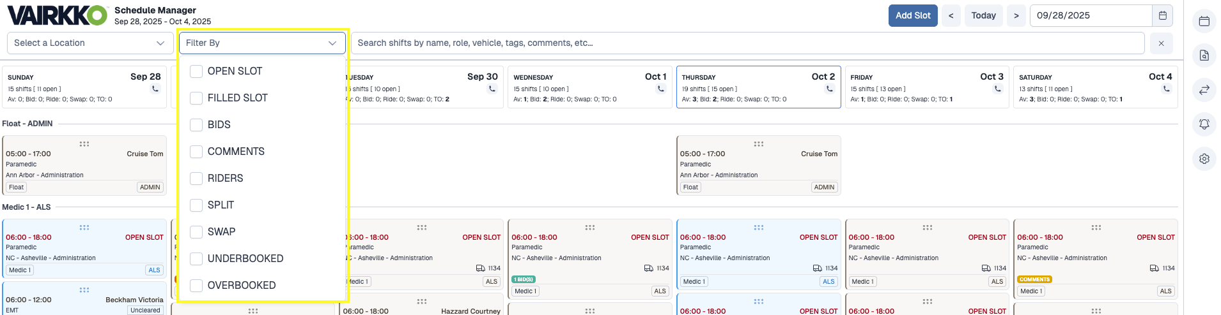Screen dimensions: 1221x315
Task: Jump to Today in the schedule
Action: click(983, 15)
